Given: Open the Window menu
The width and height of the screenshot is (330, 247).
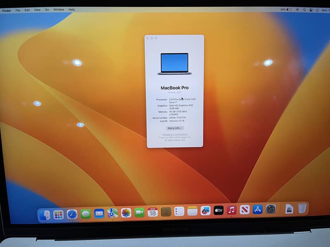Looking at the screenshot, I should coord(59,9).
